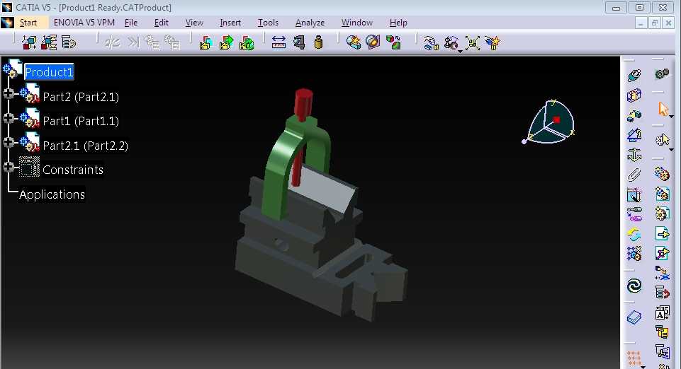Select Product1 root in the tree
The height and width of the screenshot is (369, 681).
pyautogui.click(x=49, y=72)
